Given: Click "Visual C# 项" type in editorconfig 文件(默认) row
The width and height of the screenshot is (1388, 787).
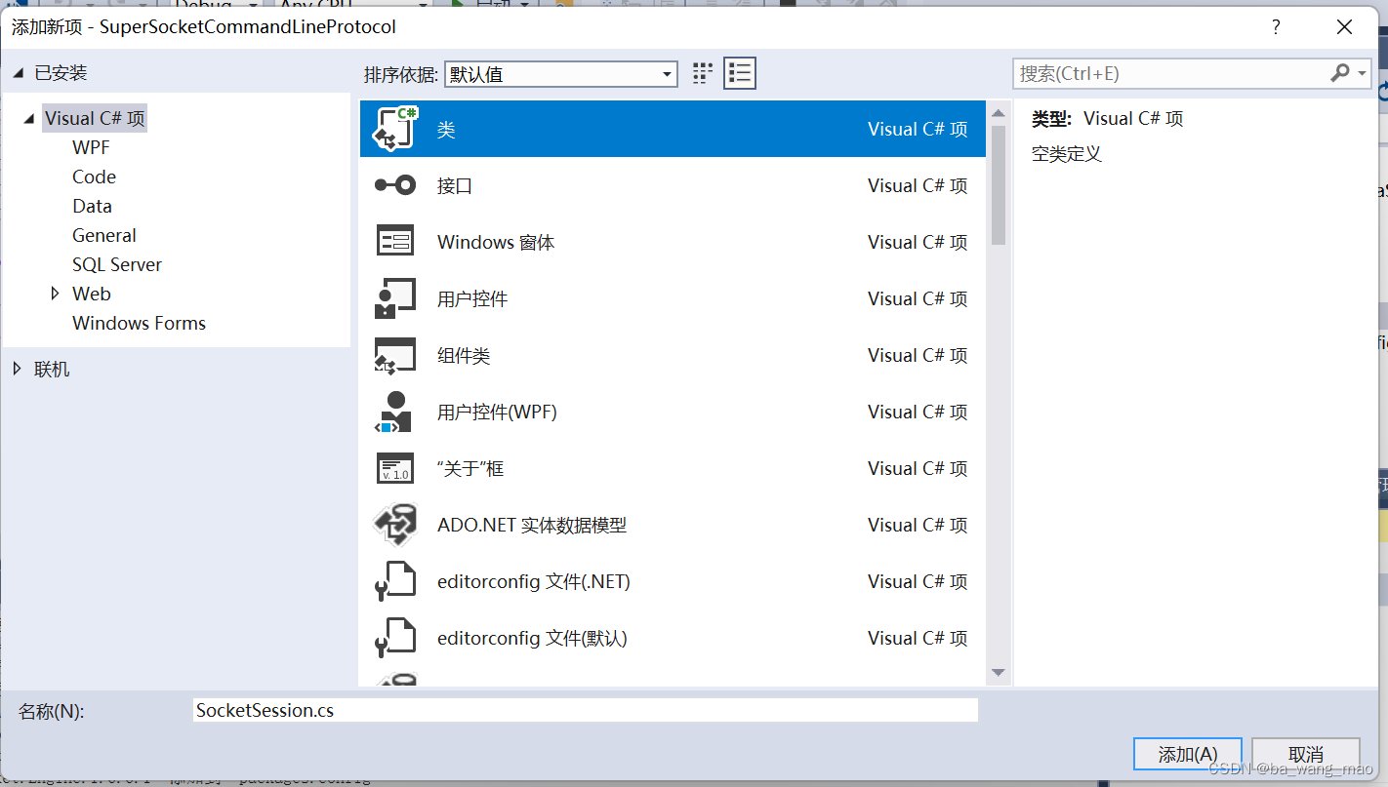Looking at the screenshot, I should point(918,638).
